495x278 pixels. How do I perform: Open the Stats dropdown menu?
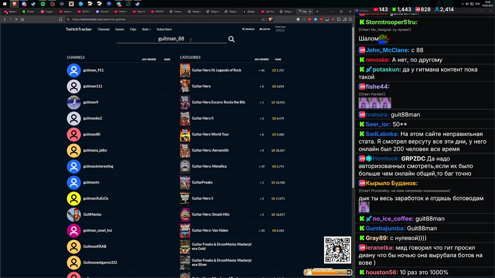146,29
